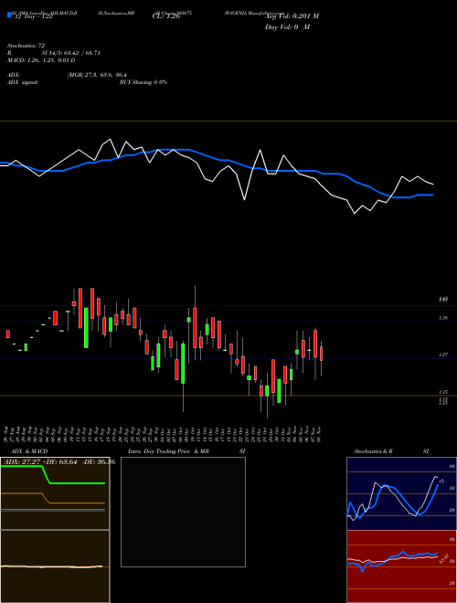
Task: Click the large green candlestick in mid-September
Action: point(86,328)
